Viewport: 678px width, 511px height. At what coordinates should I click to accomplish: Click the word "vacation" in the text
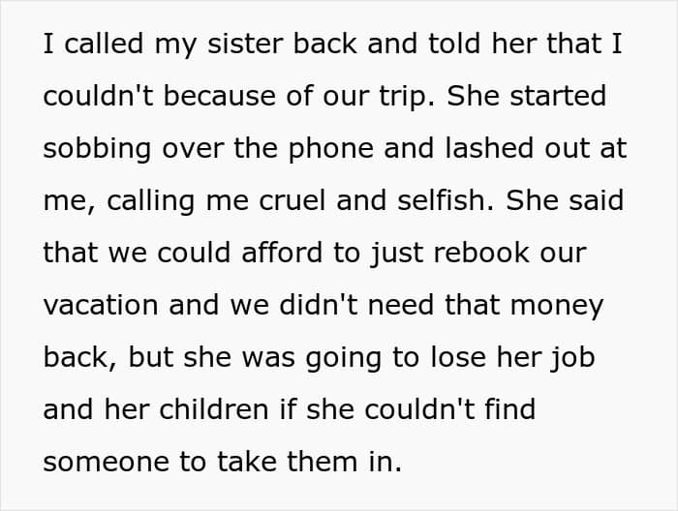coord(101,305)
